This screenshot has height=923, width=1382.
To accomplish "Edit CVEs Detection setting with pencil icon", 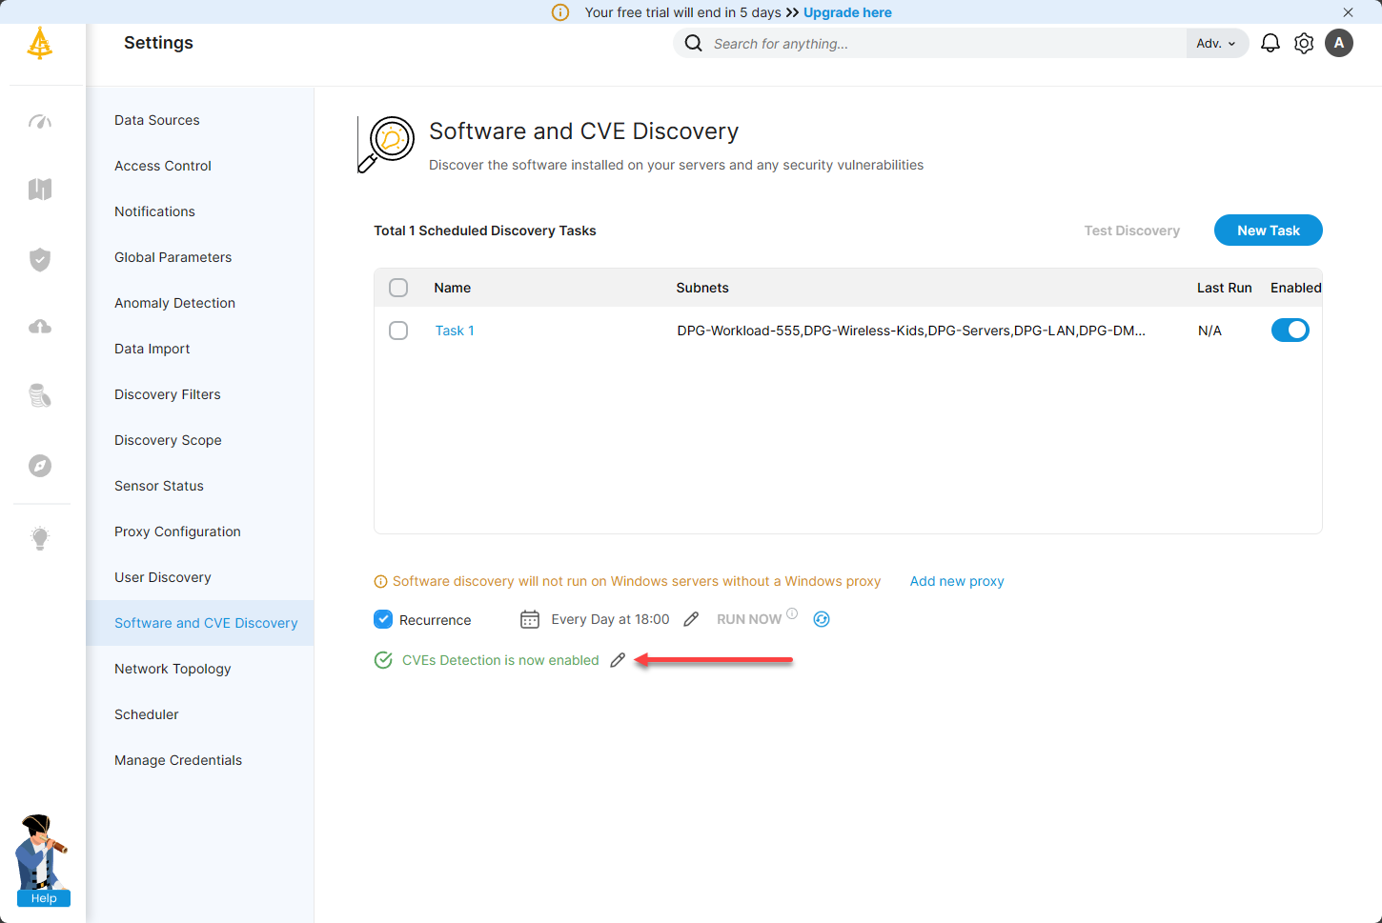I will [618, 660].
